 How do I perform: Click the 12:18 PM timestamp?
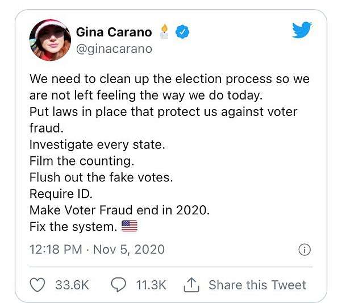pyautogui.click(x=56, y=250)
